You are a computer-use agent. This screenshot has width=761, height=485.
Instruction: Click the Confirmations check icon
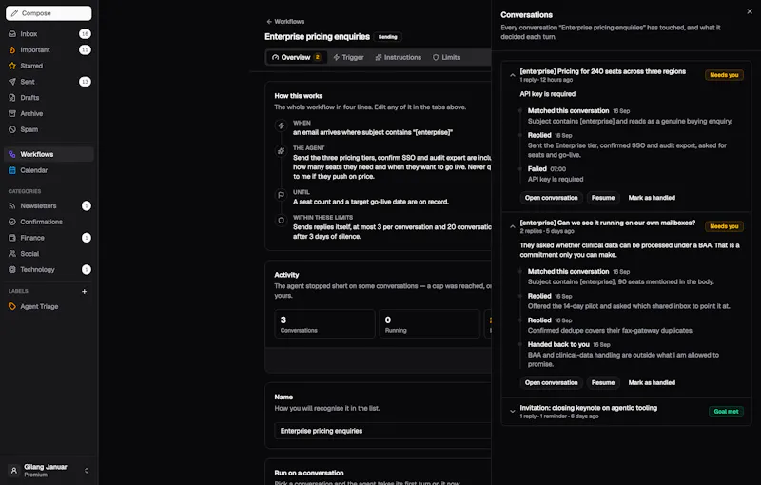pyautogui.click(x=12, y=222)
